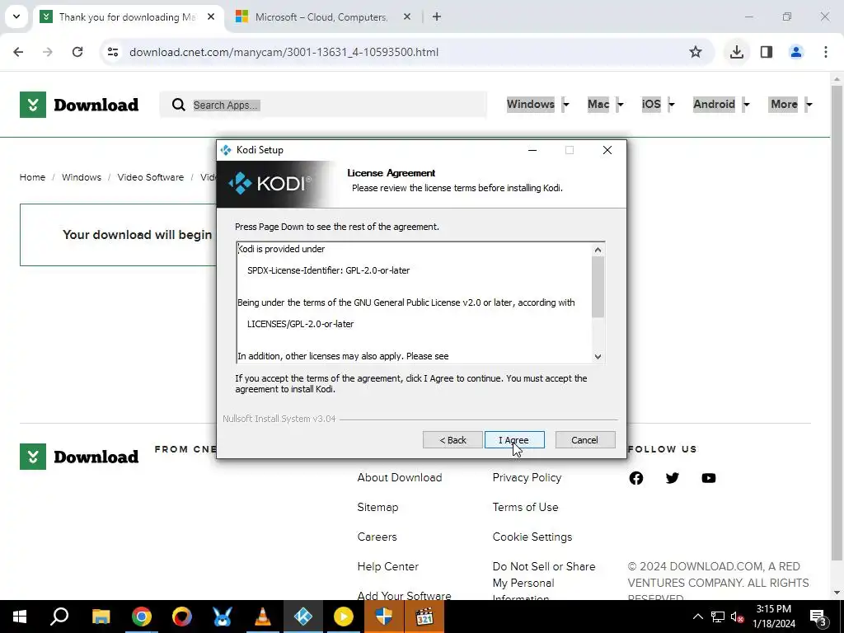Click I Agree in Kodi Setup

coord(514,440)
